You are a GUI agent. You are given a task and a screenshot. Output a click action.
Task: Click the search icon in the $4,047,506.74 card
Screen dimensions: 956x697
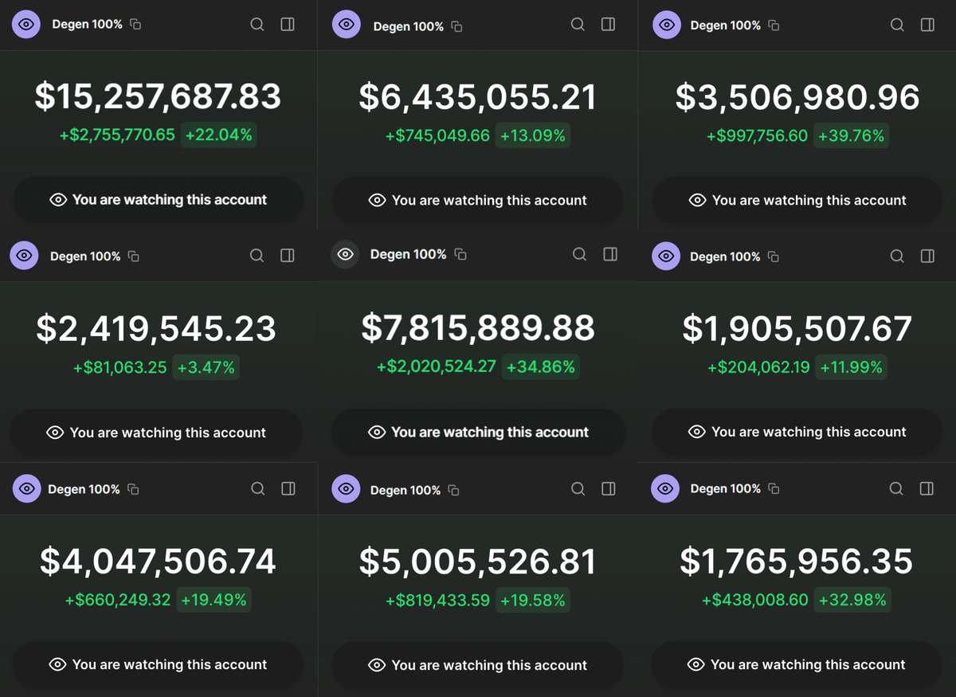tap(258, 488)
